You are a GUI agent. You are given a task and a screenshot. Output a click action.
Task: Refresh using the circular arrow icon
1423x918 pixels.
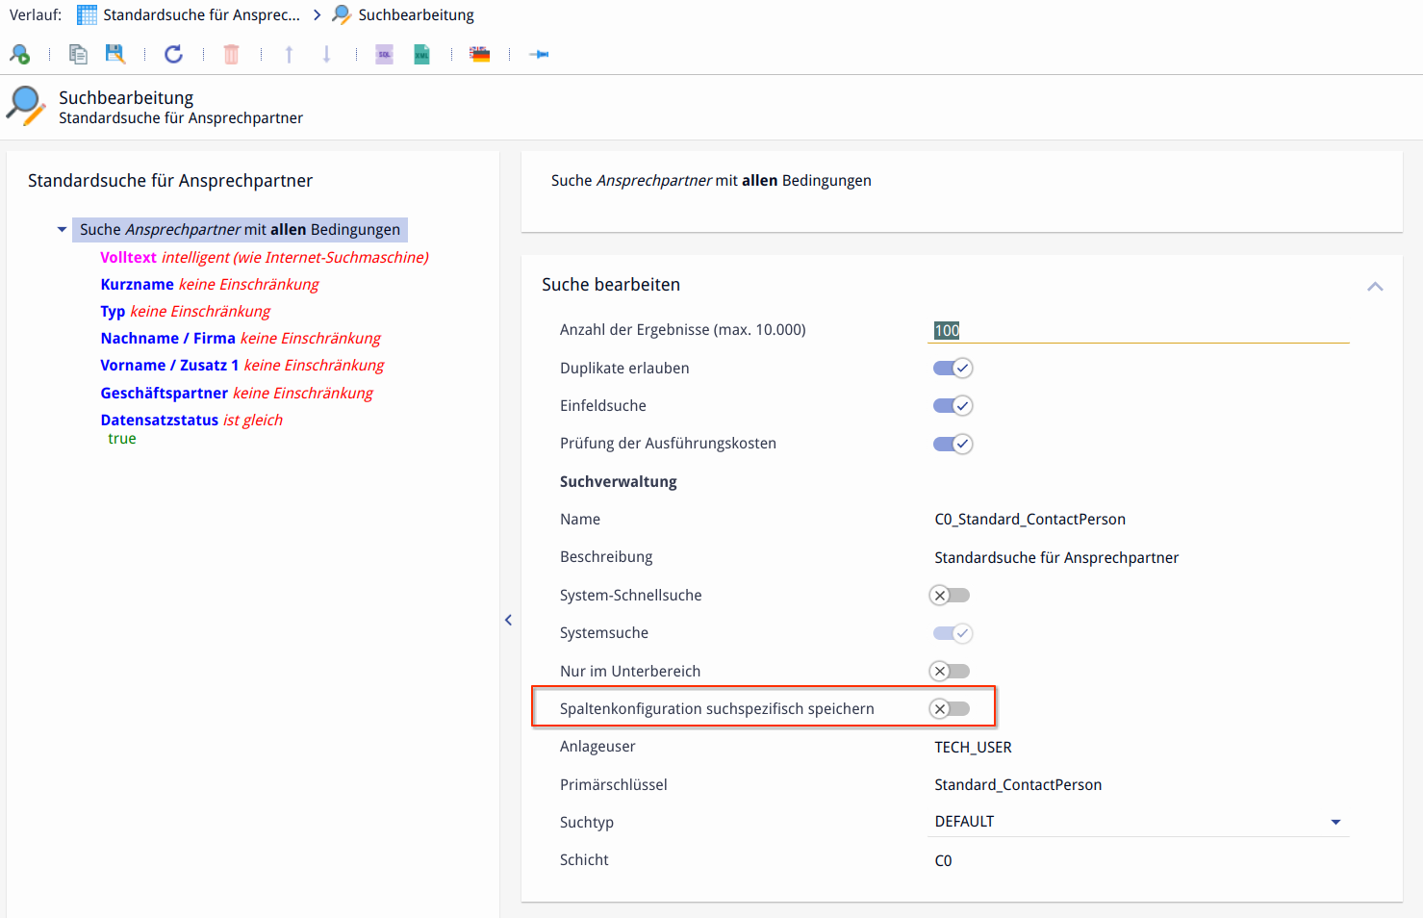click(173, 55)
